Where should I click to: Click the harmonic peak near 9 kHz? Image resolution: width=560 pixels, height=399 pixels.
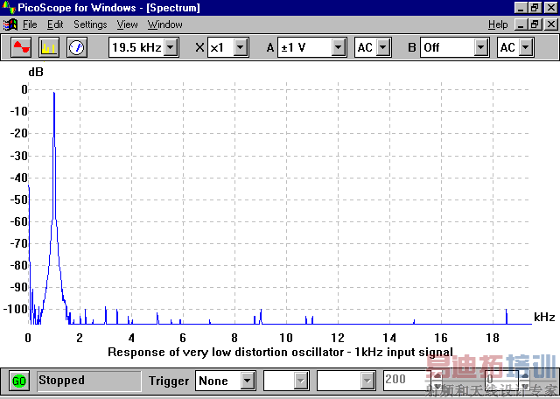point(261,317)
